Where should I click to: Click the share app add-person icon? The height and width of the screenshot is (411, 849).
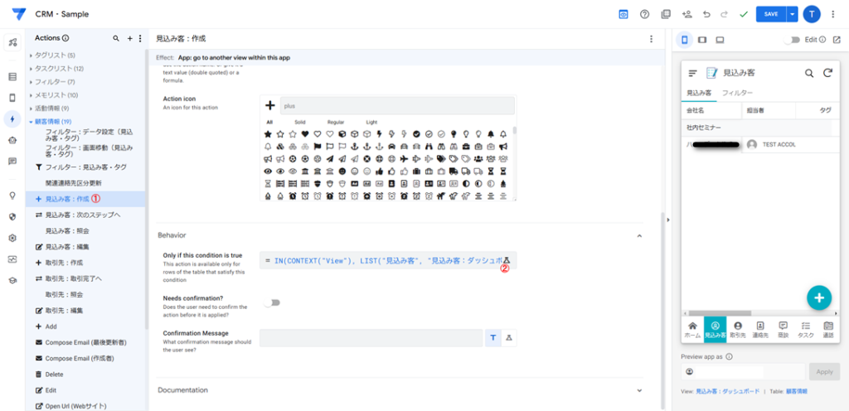click(686, 14)
